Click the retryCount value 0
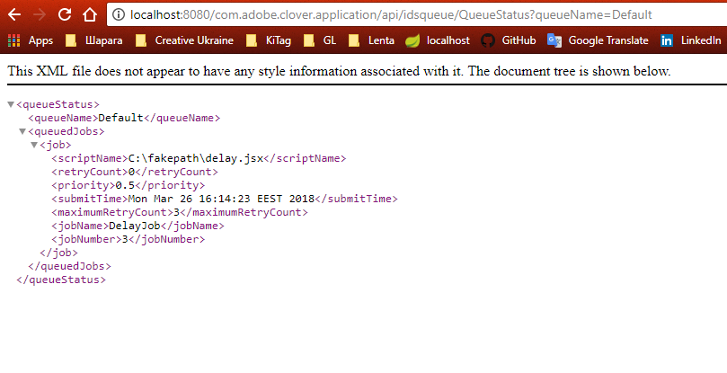Viewport: 727px width, 373px height. pyautogui.click(x=131, y=172)
